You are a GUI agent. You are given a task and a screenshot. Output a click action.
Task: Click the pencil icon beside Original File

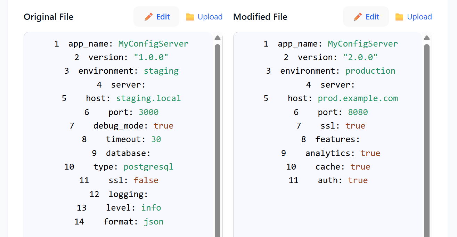pos(148,17)
